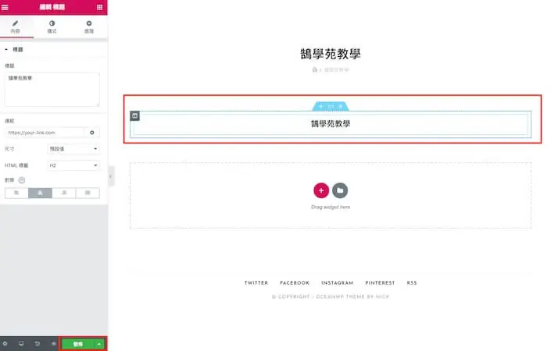Open the RSS footer link
The width and height of the screenshot is (551, 351).
coord(412,282)
